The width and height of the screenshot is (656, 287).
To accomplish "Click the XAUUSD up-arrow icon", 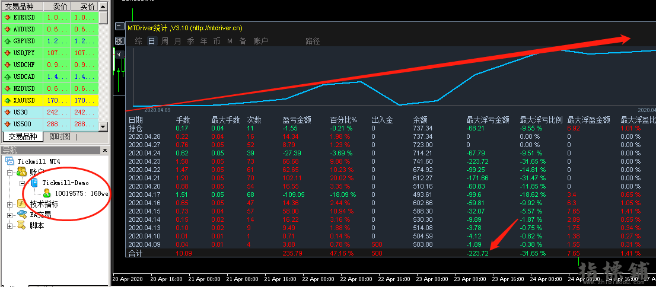I will pos(8,101).
